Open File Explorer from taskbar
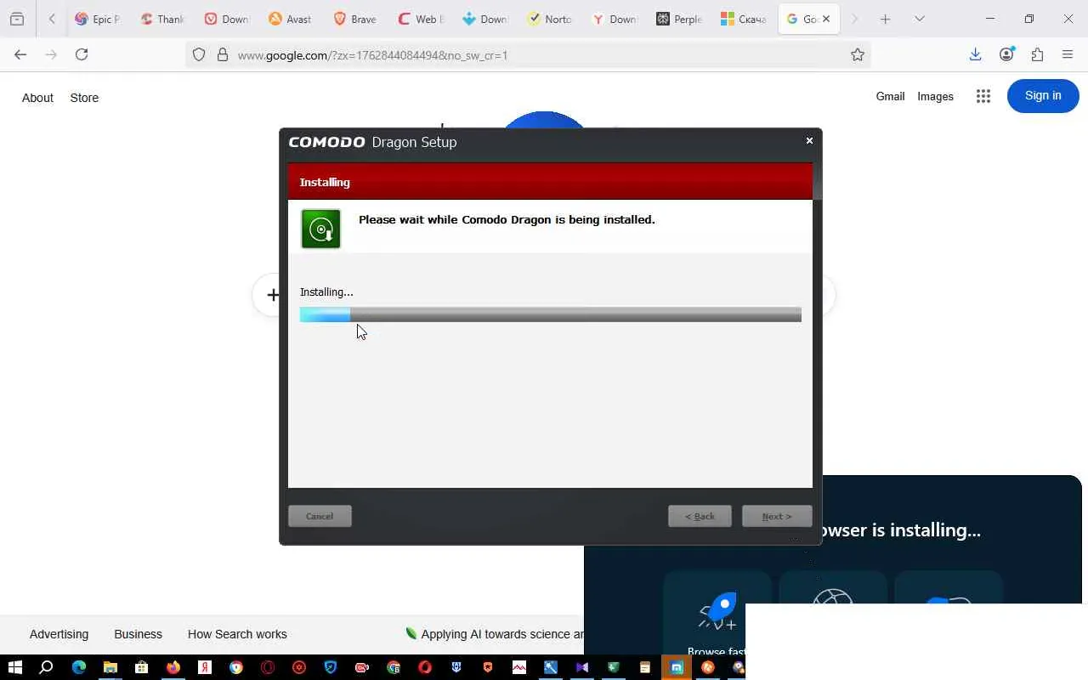 110,667
